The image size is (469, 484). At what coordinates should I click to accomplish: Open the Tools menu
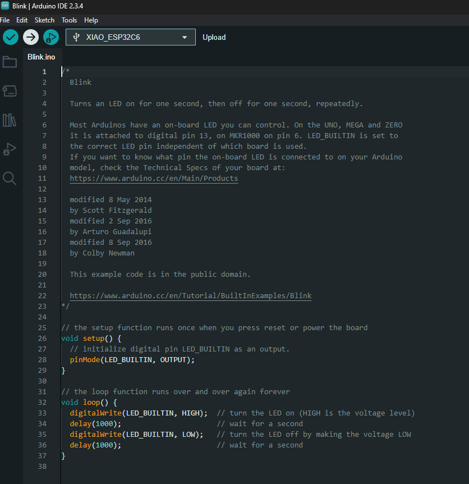coord(69,20)
